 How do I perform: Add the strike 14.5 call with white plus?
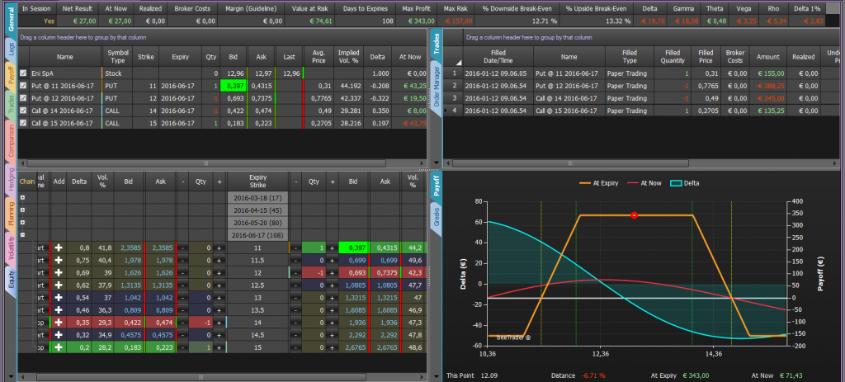(x=59, y=335)
